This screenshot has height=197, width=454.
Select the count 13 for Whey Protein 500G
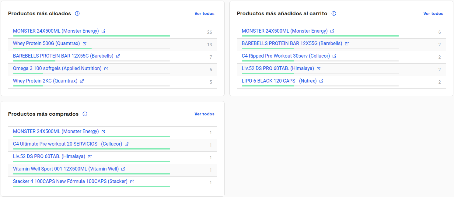pyautogui.click(x=209, y=45)
